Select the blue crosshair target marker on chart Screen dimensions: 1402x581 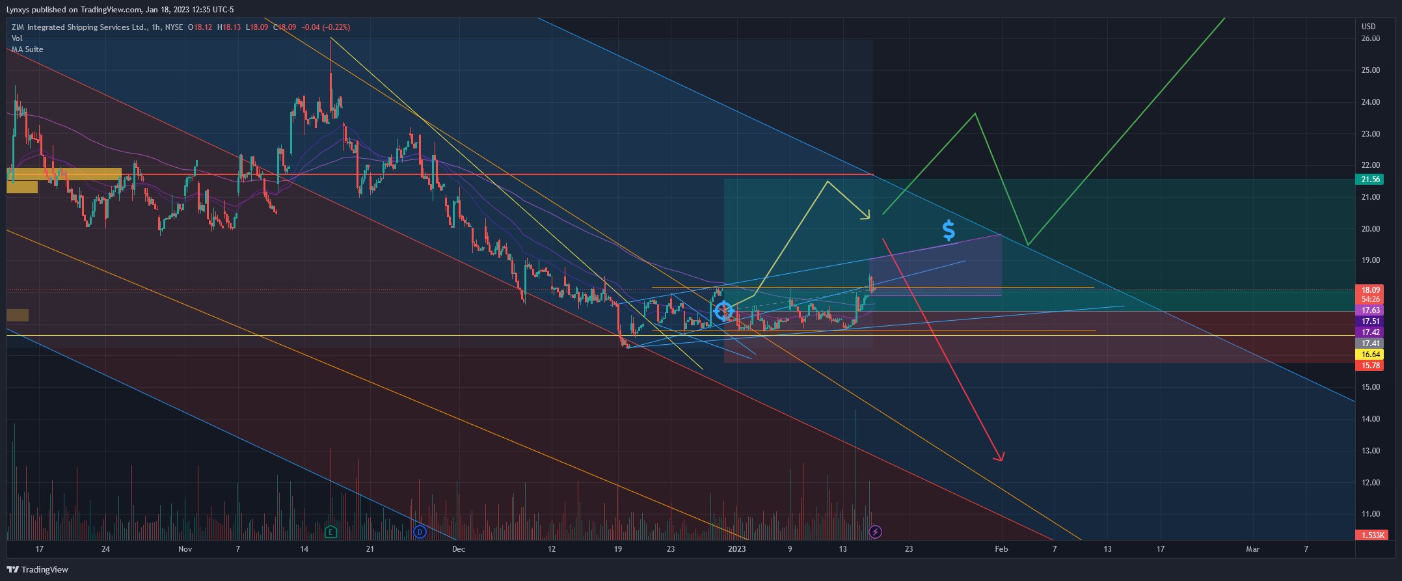(x=723, y=312)
